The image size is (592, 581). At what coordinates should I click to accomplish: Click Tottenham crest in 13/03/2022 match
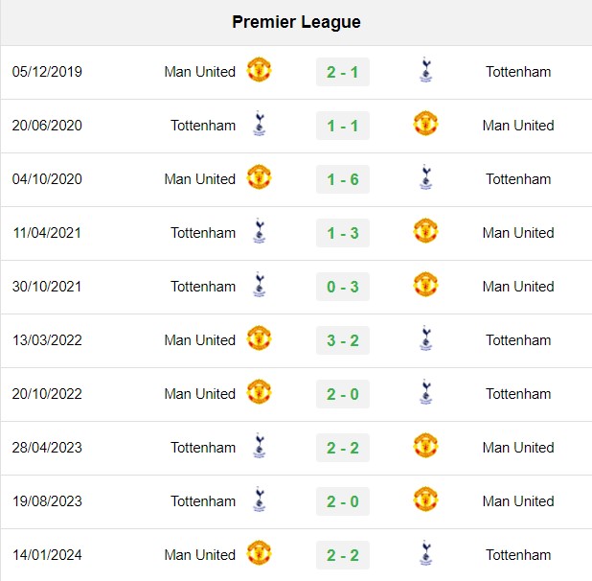tap(426, 338)
